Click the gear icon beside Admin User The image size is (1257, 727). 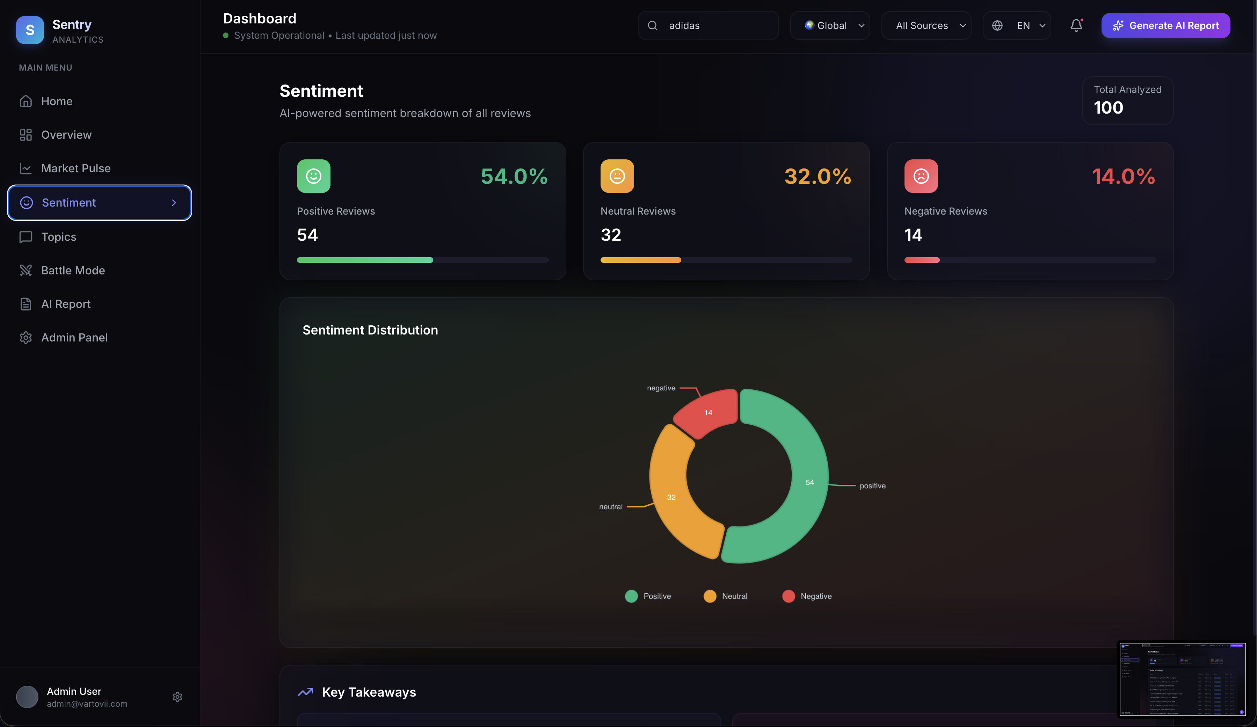pos(177,697)
